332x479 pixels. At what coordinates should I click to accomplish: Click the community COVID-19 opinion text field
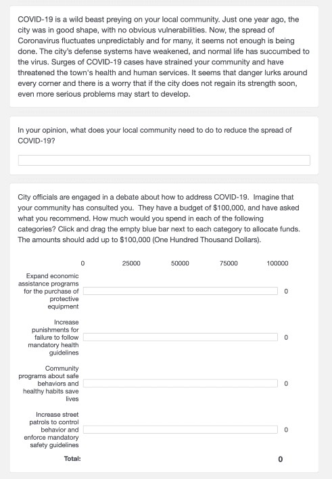click(164, 160)
